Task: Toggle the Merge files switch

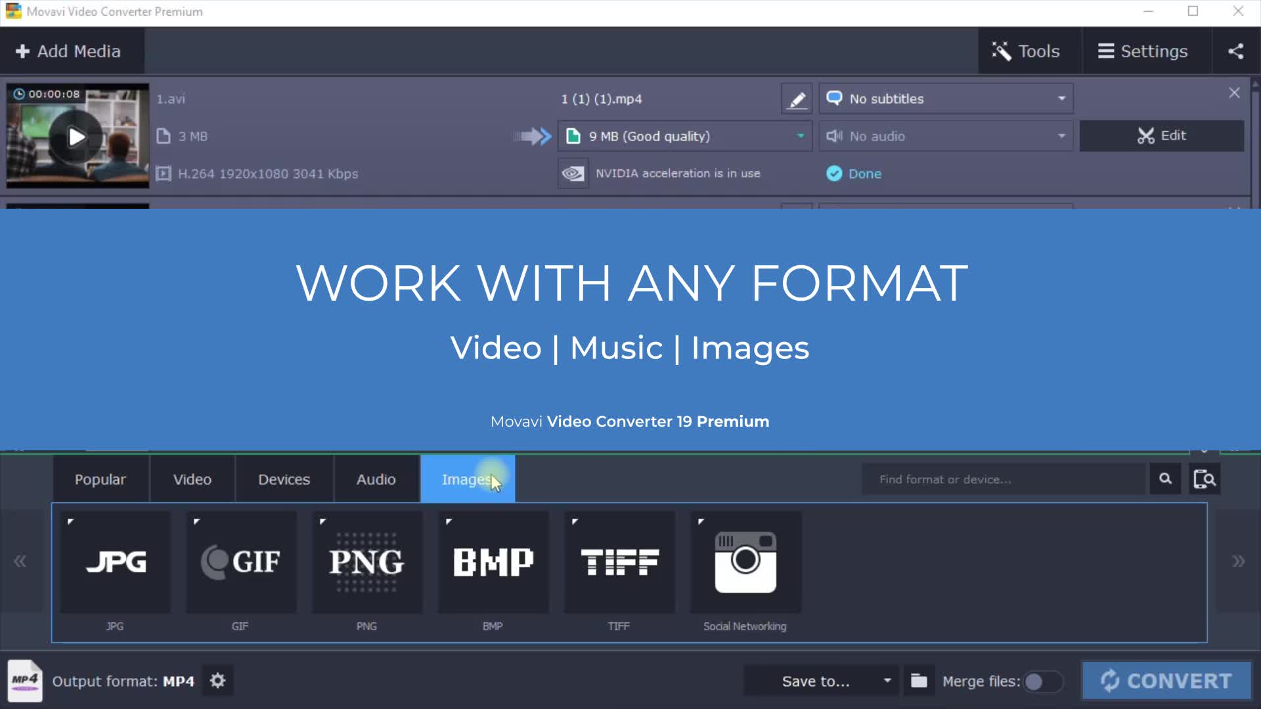Action: tap(1042, 682)
